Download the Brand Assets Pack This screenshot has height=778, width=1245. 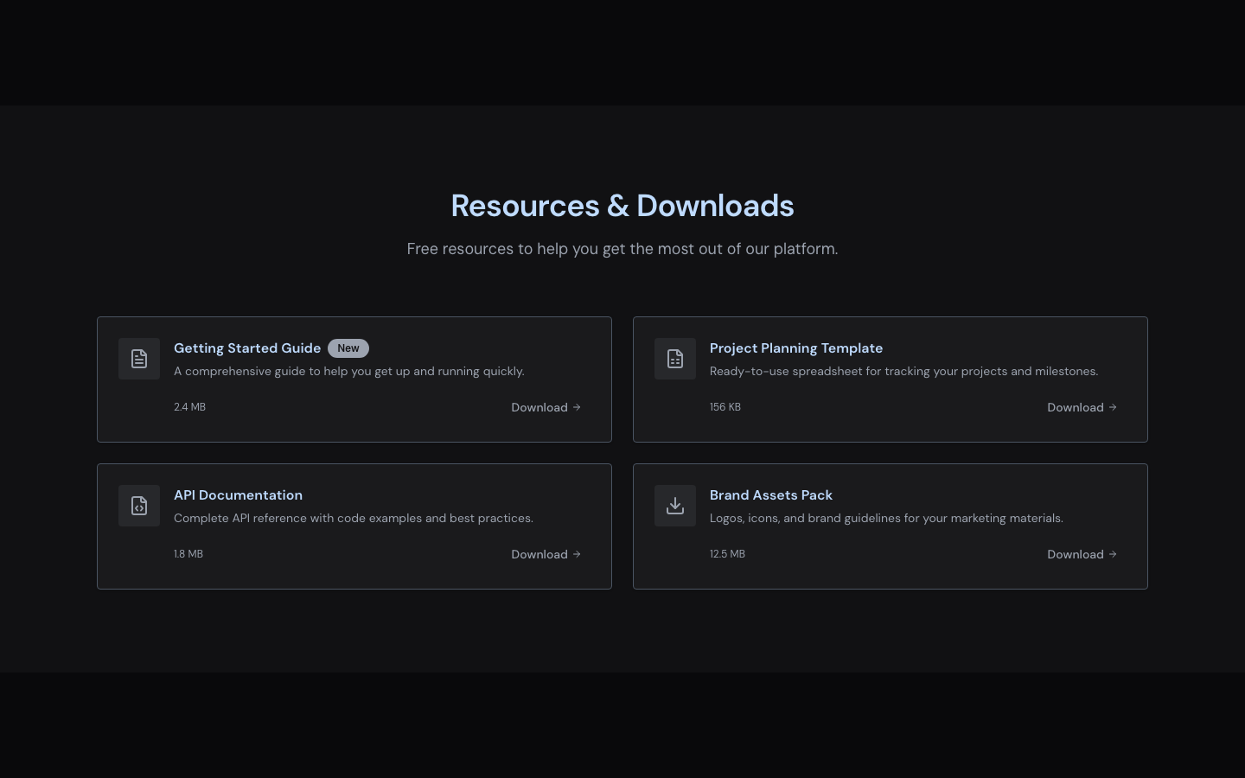point(1082,554)
